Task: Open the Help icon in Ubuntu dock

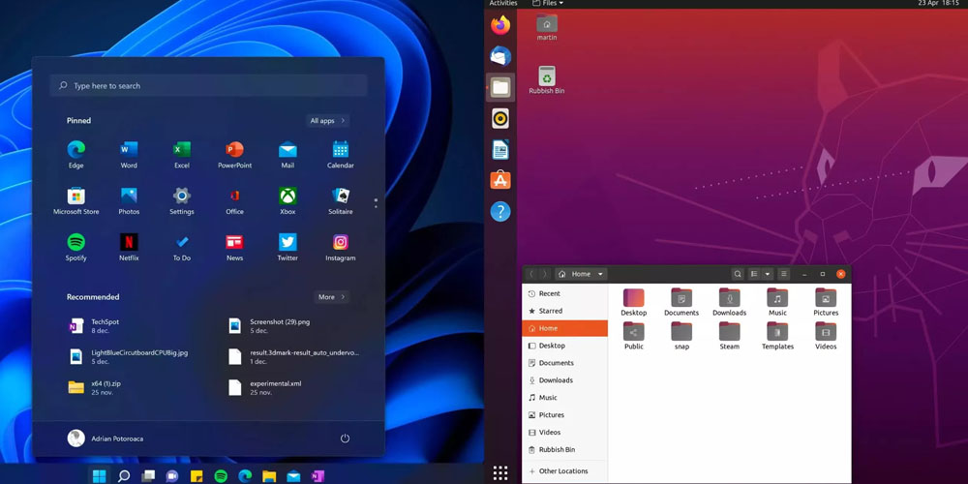Action: [500, 212]
